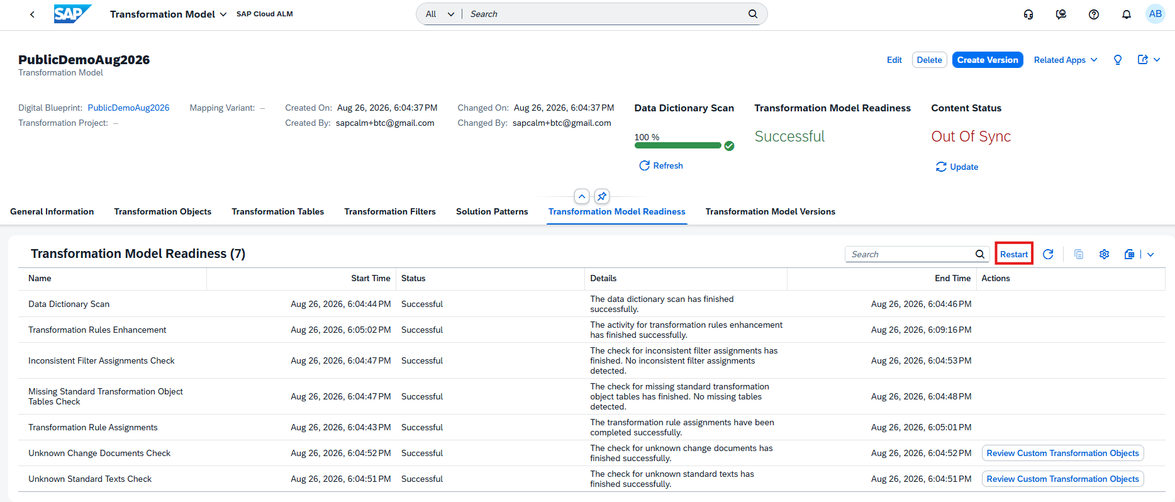Expand export options arrow in table toolbar
Viewport: 1175px width, 502px height.
1150,254
